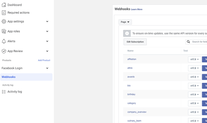Viewport: 207px width, 123px height.
Task: Click the category field name
Action: tap(132, 103)
